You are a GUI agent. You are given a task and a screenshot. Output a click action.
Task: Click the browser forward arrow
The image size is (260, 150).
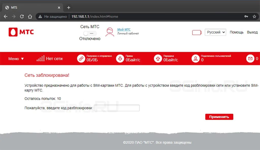coord(14,16)
